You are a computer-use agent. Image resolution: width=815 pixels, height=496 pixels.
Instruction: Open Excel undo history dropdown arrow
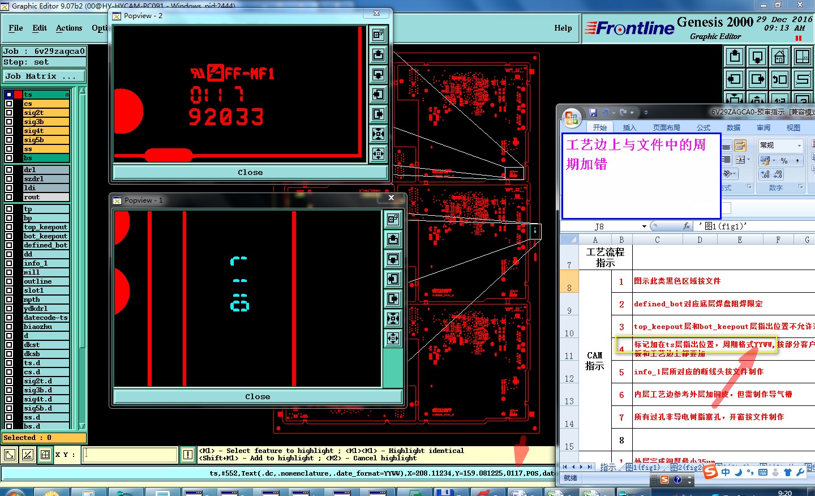[614, 112]
